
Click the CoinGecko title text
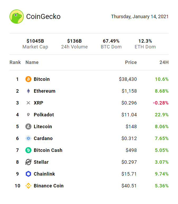43,17
